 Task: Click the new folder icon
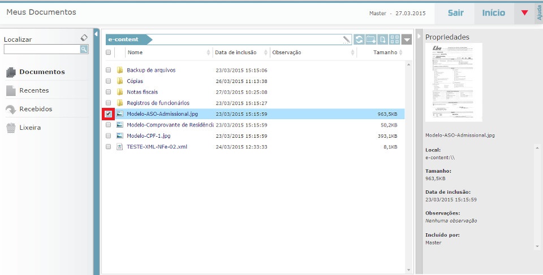371,40
